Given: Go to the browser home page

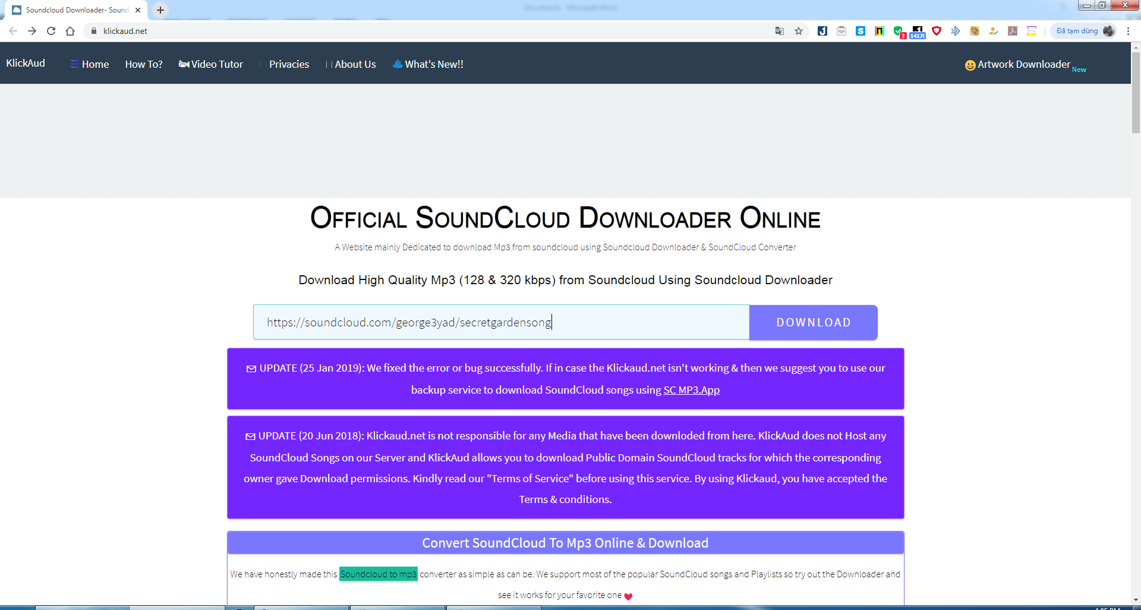Looking at the screenshot, I should click(70, 31).
